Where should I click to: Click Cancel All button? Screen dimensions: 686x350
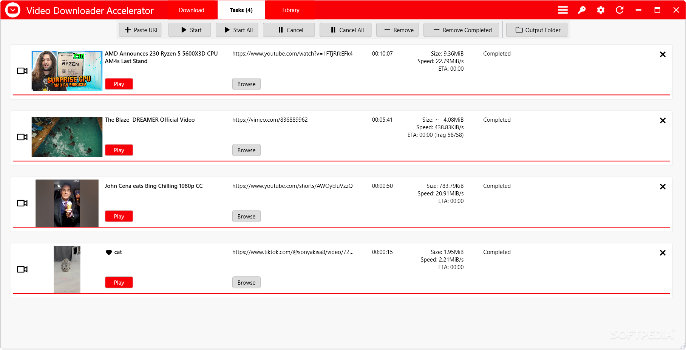(x=345, y=30)
